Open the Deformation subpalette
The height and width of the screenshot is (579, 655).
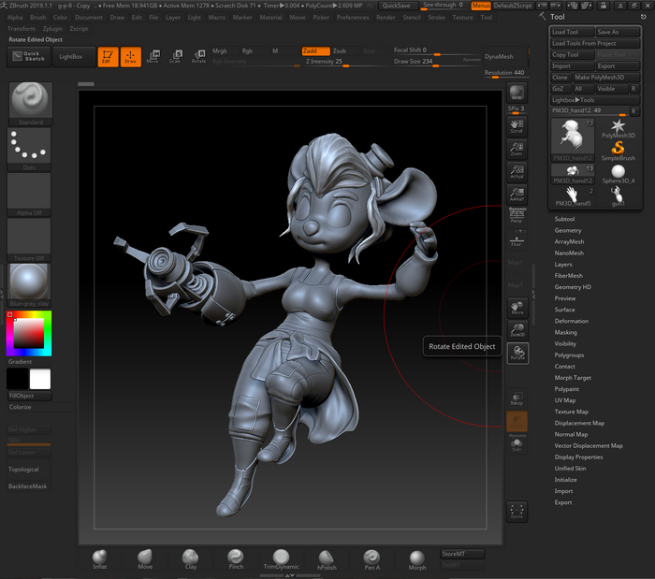point(572,321)
